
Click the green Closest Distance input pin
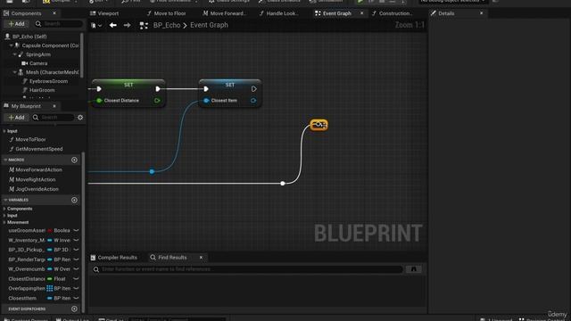pyautogui.click(x=99, y=101)
